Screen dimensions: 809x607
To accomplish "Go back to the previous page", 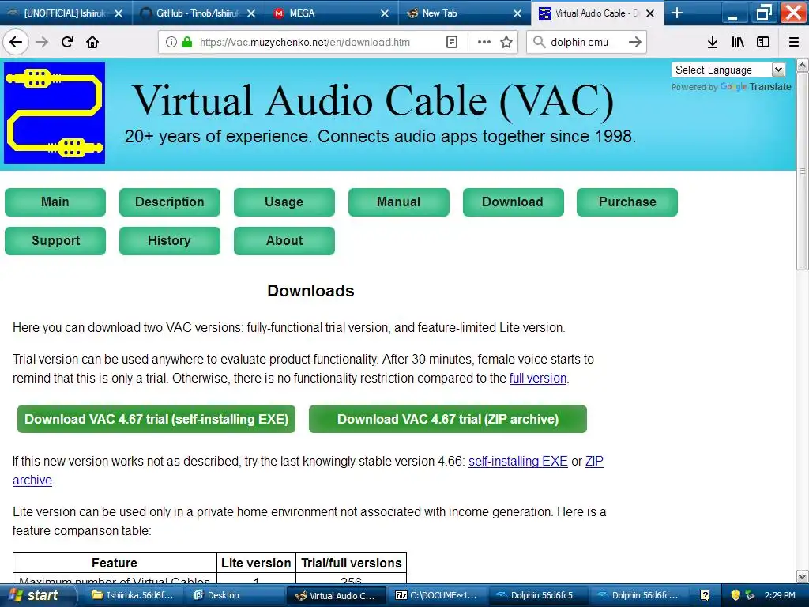I will 16,43.
